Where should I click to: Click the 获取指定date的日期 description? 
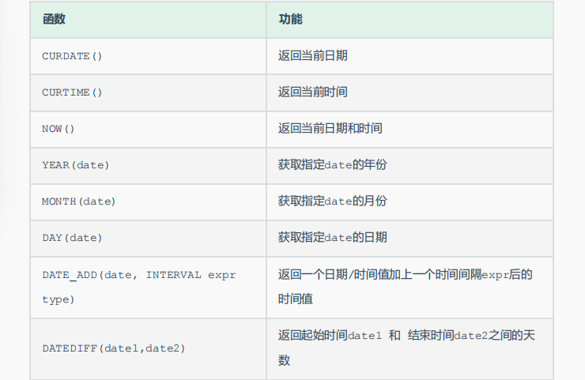[x=332, y=238]
